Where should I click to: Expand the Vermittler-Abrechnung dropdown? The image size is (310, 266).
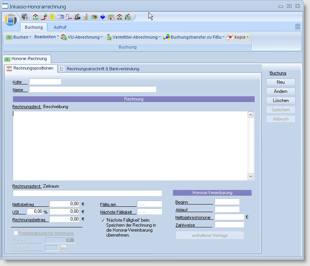coord(134,37)
